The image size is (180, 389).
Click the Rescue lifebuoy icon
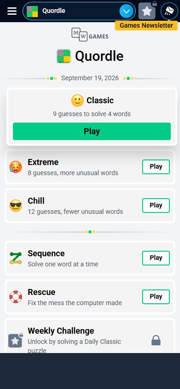(x=16, y=297)
